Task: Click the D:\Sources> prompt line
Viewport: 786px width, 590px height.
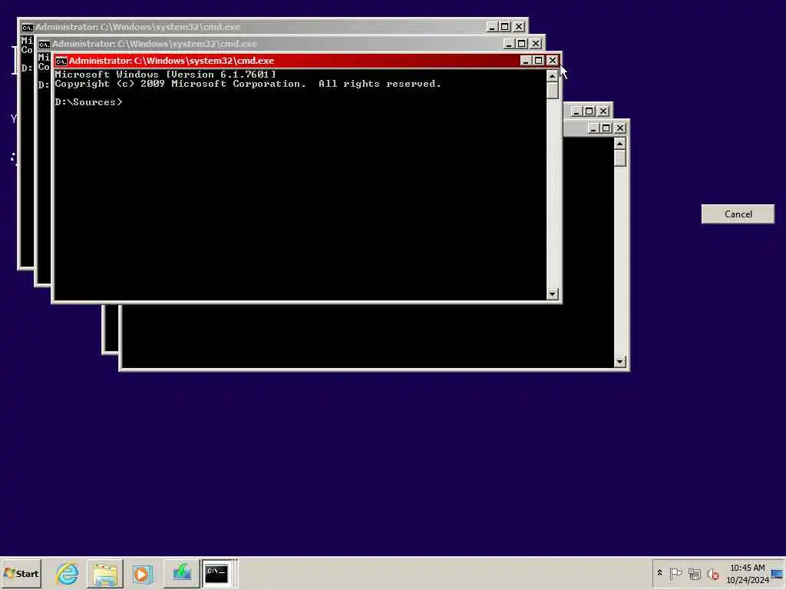Action: [89, 102]
